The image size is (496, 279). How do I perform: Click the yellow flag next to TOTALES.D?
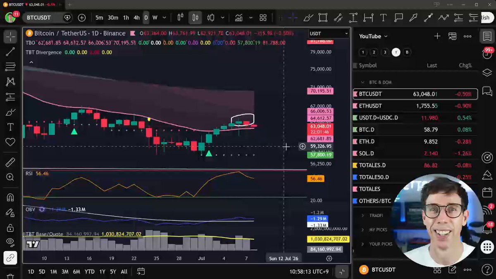[x=355, y=165]
